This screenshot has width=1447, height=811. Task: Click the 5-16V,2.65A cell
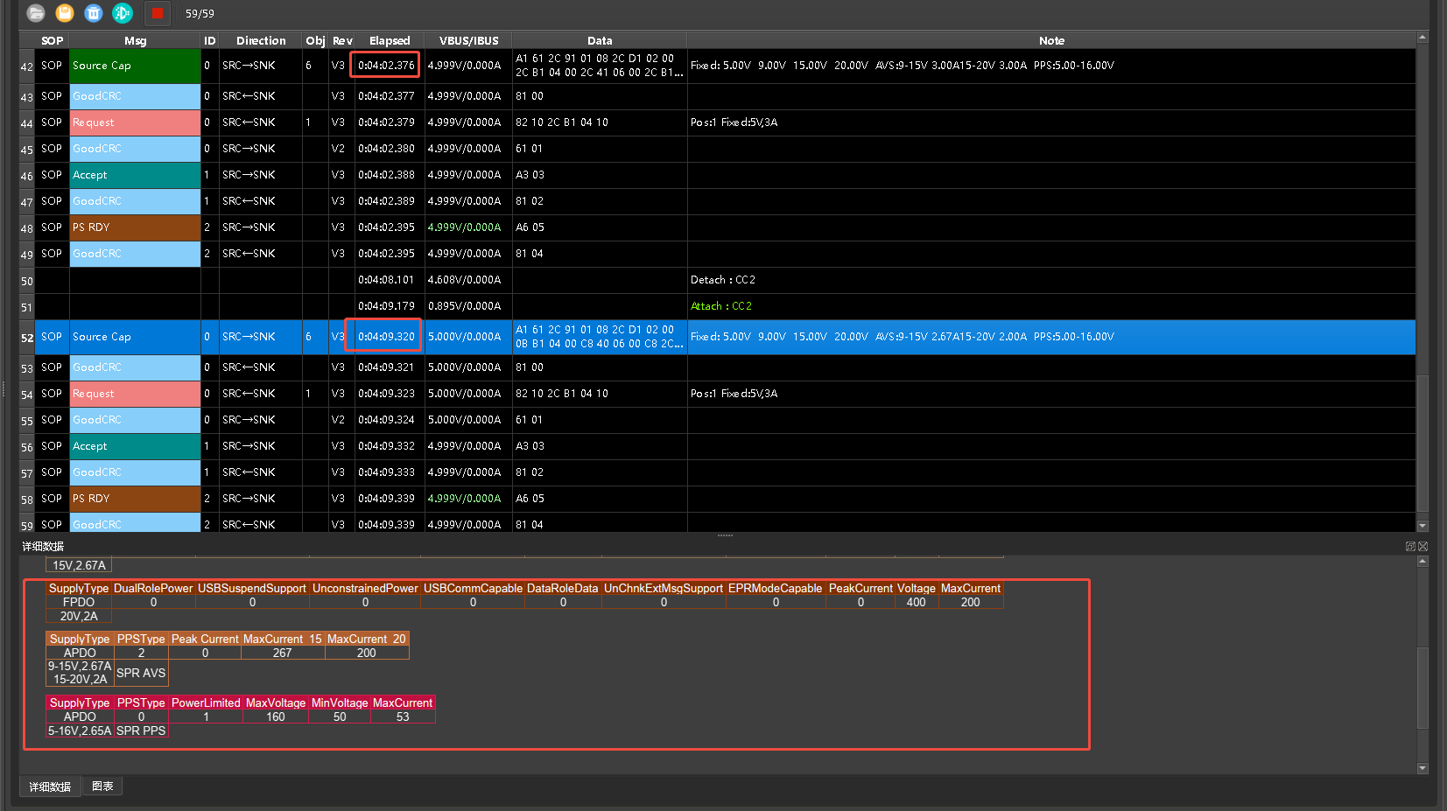[x=80, y=731]
